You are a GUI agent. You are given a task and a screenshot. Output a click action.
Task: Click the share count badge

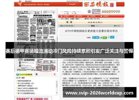tap(116, 37)
